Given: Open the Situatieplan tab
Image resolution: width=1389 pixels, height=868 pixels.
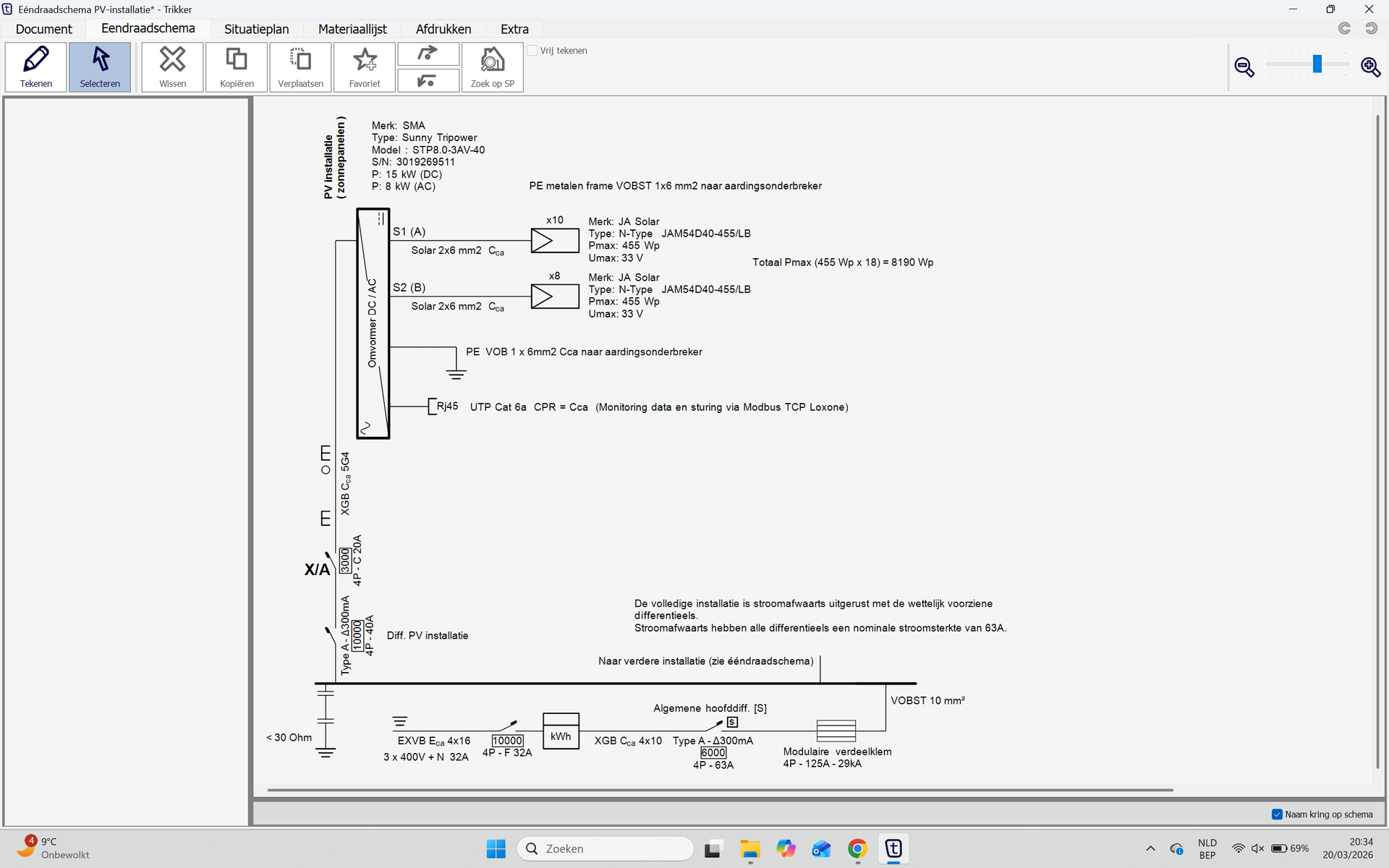Looking at the screenshot, I should tap(256, 29).
